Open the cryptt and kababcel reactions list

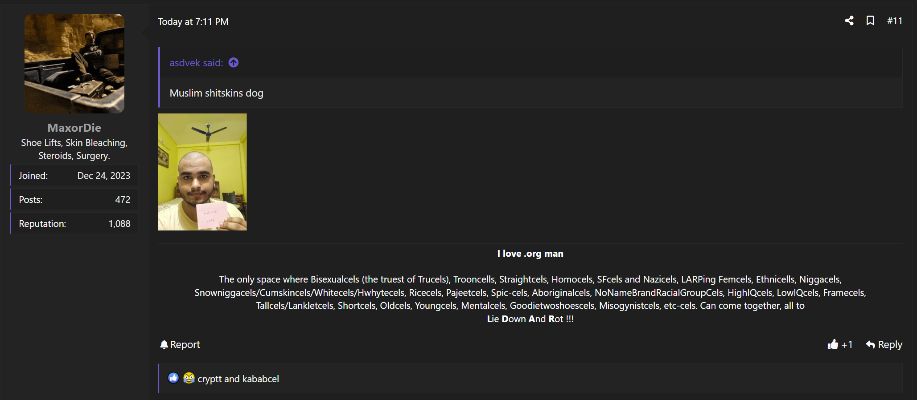coord(238,379)
